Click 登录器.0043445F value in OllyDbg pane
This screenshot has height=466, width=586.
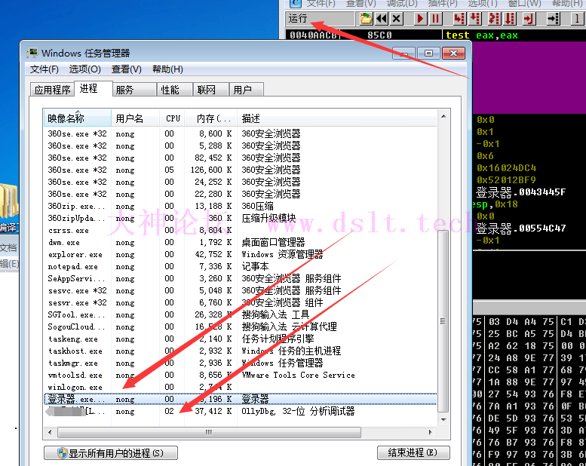point(521,192)
